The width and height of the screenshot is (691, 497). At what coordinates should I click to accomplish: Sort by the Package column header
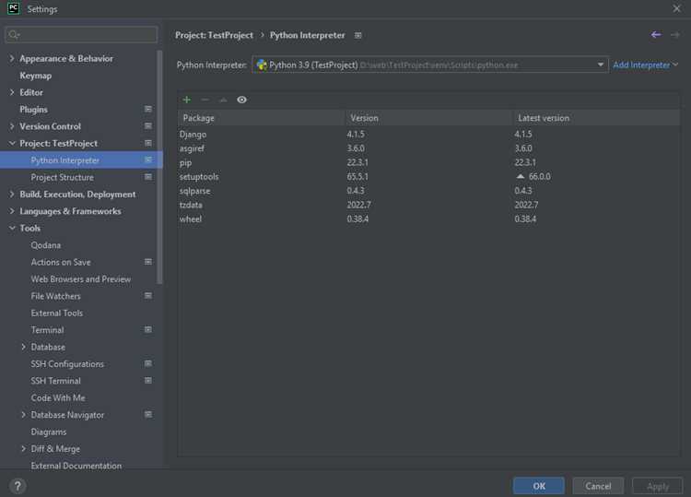(x=262, y=118)
